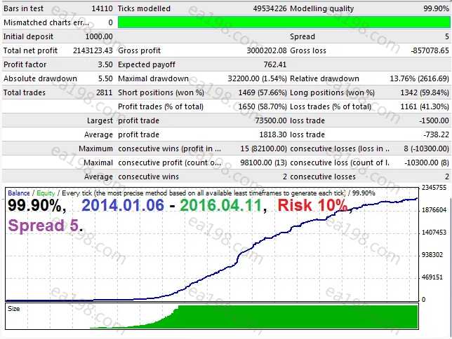Click the Maximal drawdown value 32200.00 (1.54%)

pyautogui.click(x=257, y=78)
